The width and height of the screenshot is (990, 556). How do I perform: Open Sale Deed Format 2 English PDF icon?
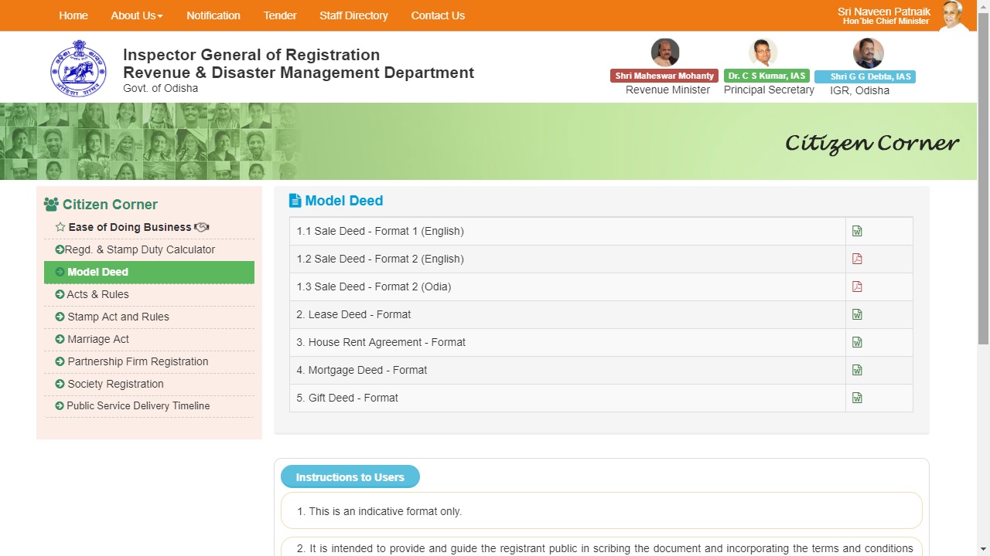pos(857,259)
